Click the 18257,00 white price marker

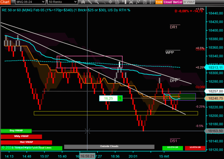(x=214, y=91)
